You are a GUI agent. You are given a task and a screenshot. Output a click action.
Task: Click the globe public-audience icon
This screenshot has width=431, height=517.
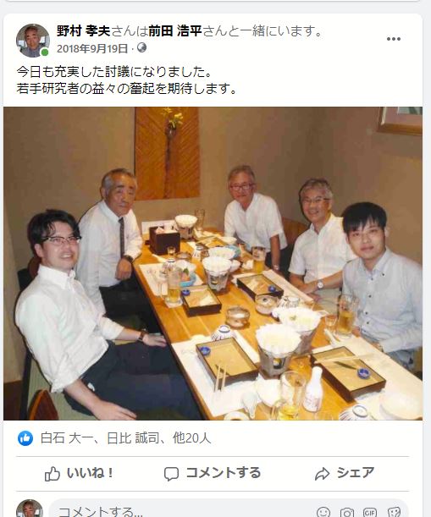pos(142,48)
